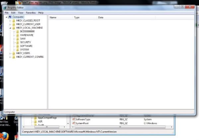199x140 pixels.
Task: Click SoftwareType string value icon
Action: point(74,119)
